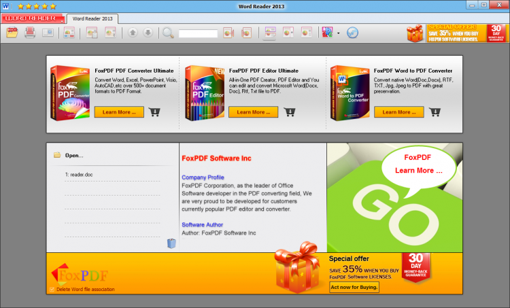Click the large gift box in bottom banner
This screenshot has height=308, width=510.
[x=297, y=267]
